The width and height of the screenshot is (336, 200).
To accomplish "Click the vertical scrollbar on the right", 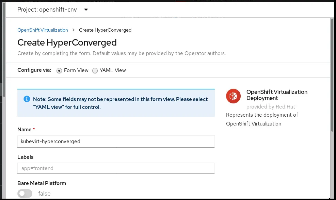I will click(332, 75).
